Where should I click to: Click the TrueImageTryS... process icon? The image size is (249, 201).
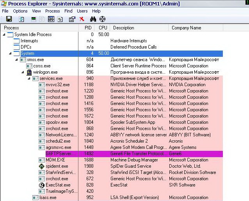42,191
